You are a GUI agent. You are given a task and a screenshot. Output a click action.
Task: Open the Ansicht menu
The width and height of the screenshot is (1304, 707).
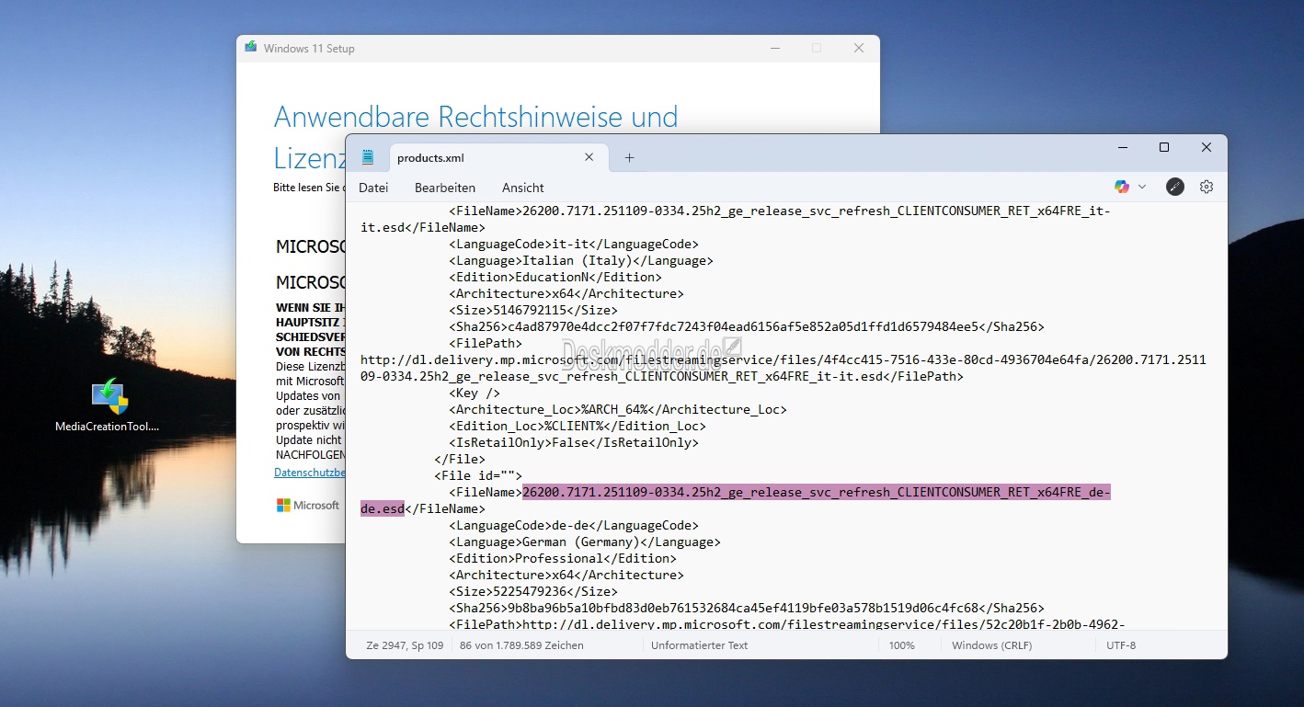coord(523,188)
